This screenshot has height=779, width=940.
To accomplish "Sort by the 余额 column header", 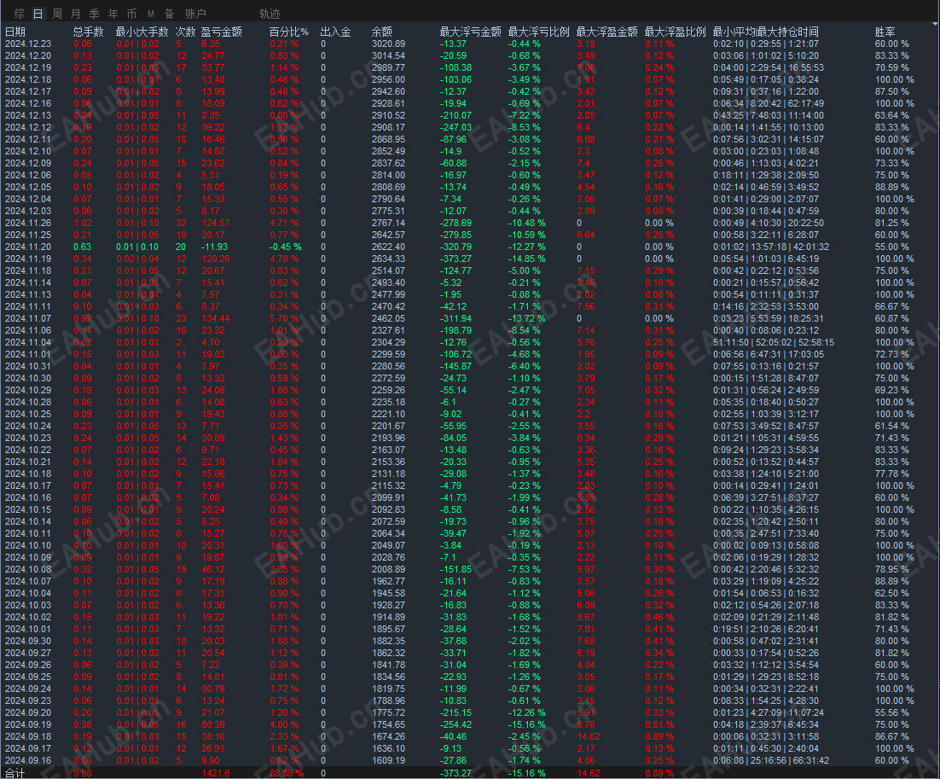I will click(382, 32).
